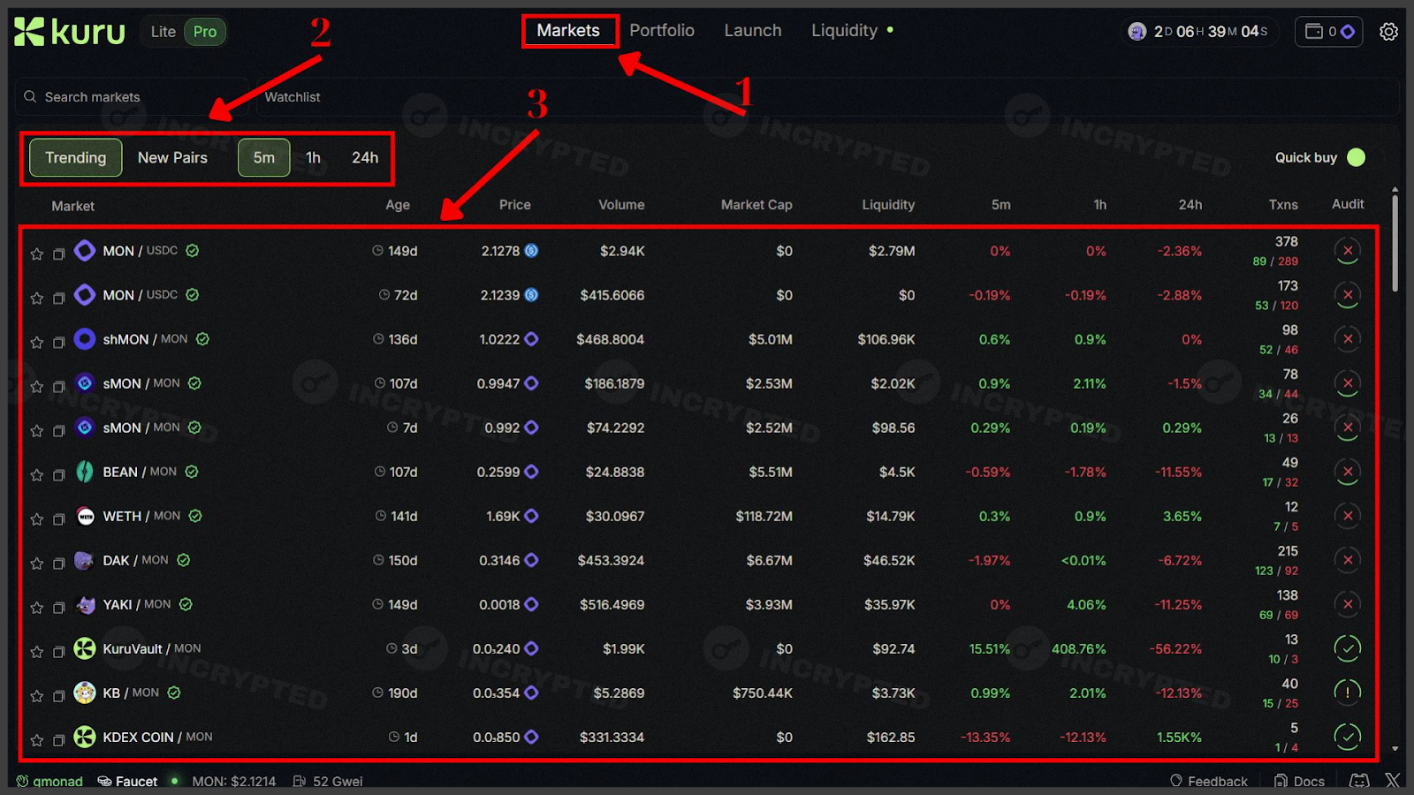Sort by 1h change column header
Image resolution: width=1414 pixels, height=795 pixels.
coord(1099,205)
